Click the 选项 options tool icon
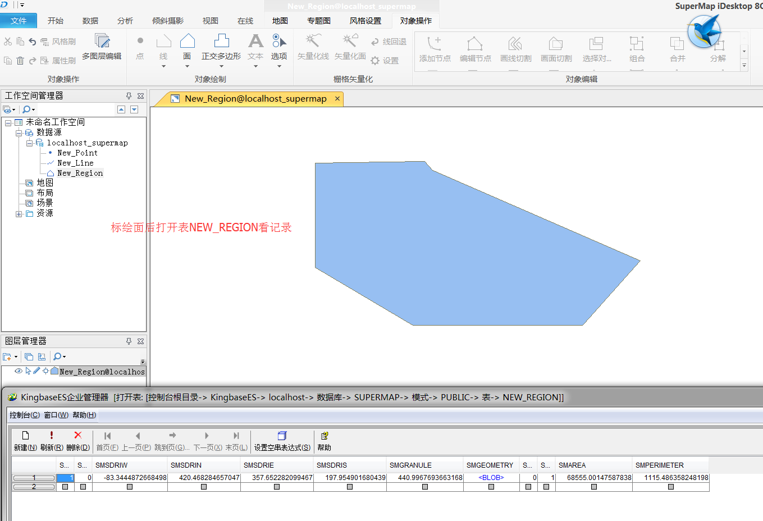This screenshot has height=521, width=763. point(279,46)
